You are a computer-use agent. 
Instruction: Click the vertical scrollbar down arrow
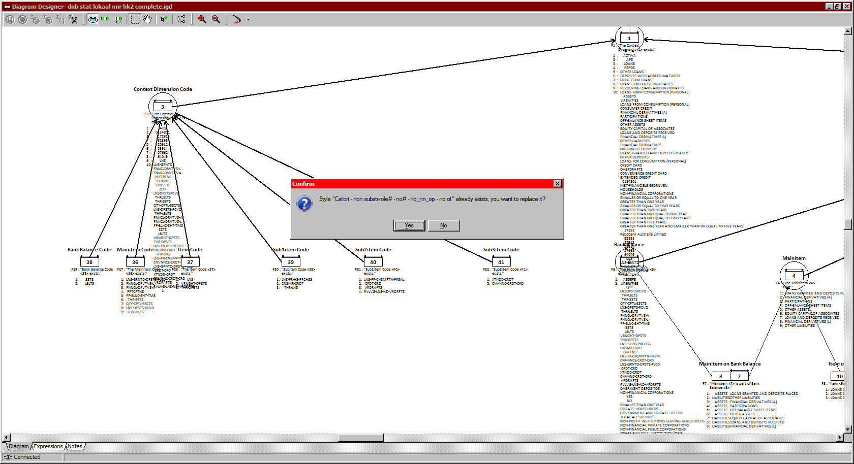(x=847, y=429)
